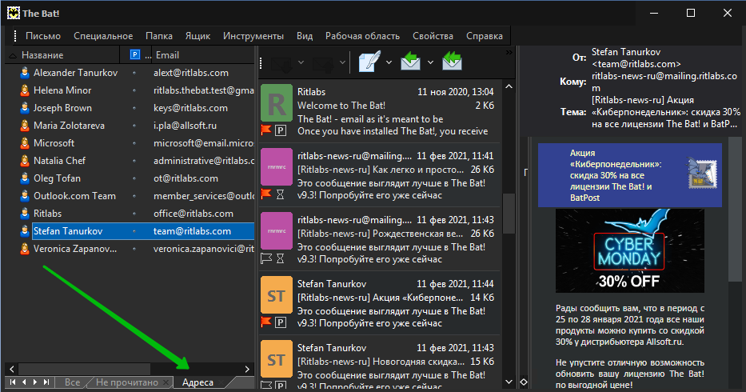This screenshot has height=392, width=746.
Task: Click hourglass icon on Рождественская message
Action: [280, 258]
